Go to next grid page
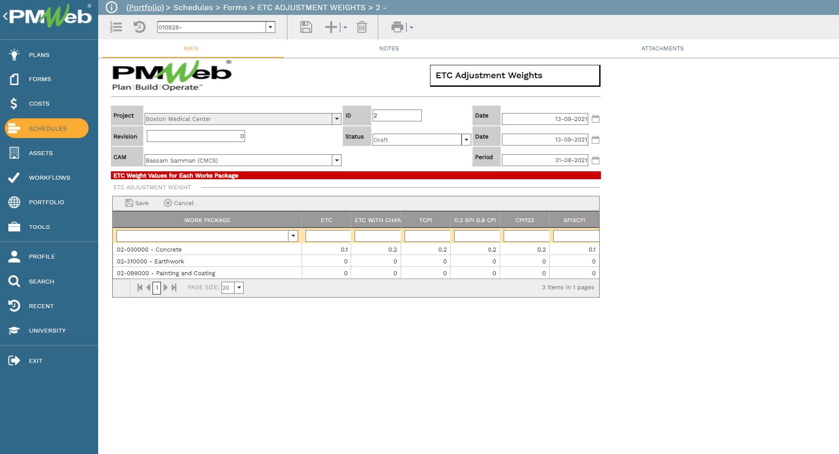The image size is (839, 454). [x=166, y=287]
